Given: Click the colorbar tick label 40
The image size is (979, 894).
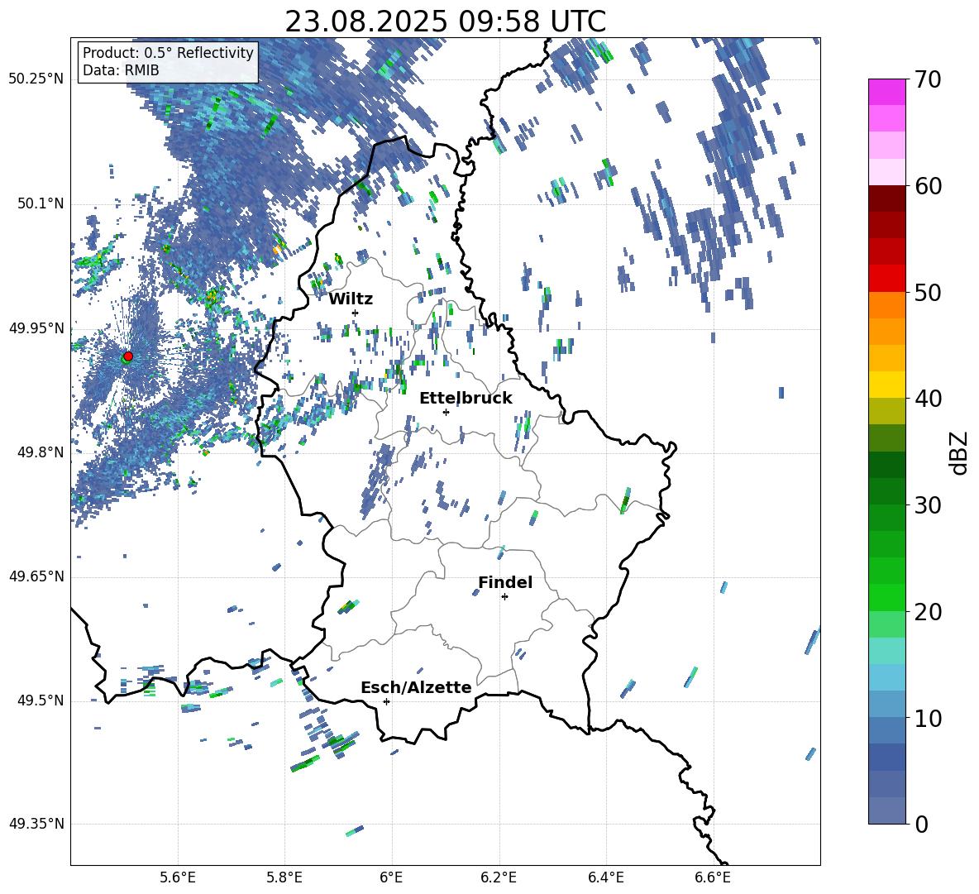Looking at the screenshot, I should tap(928, 399).
